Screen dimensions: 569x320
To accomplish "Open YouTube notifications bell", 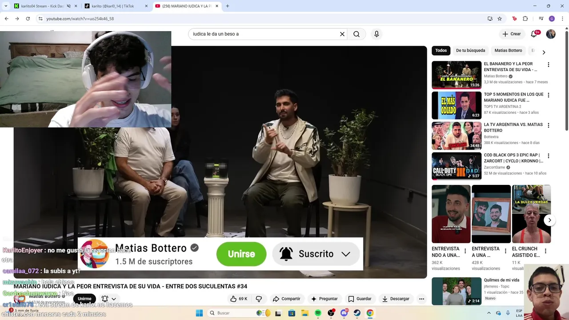I will tap(534, 34).
